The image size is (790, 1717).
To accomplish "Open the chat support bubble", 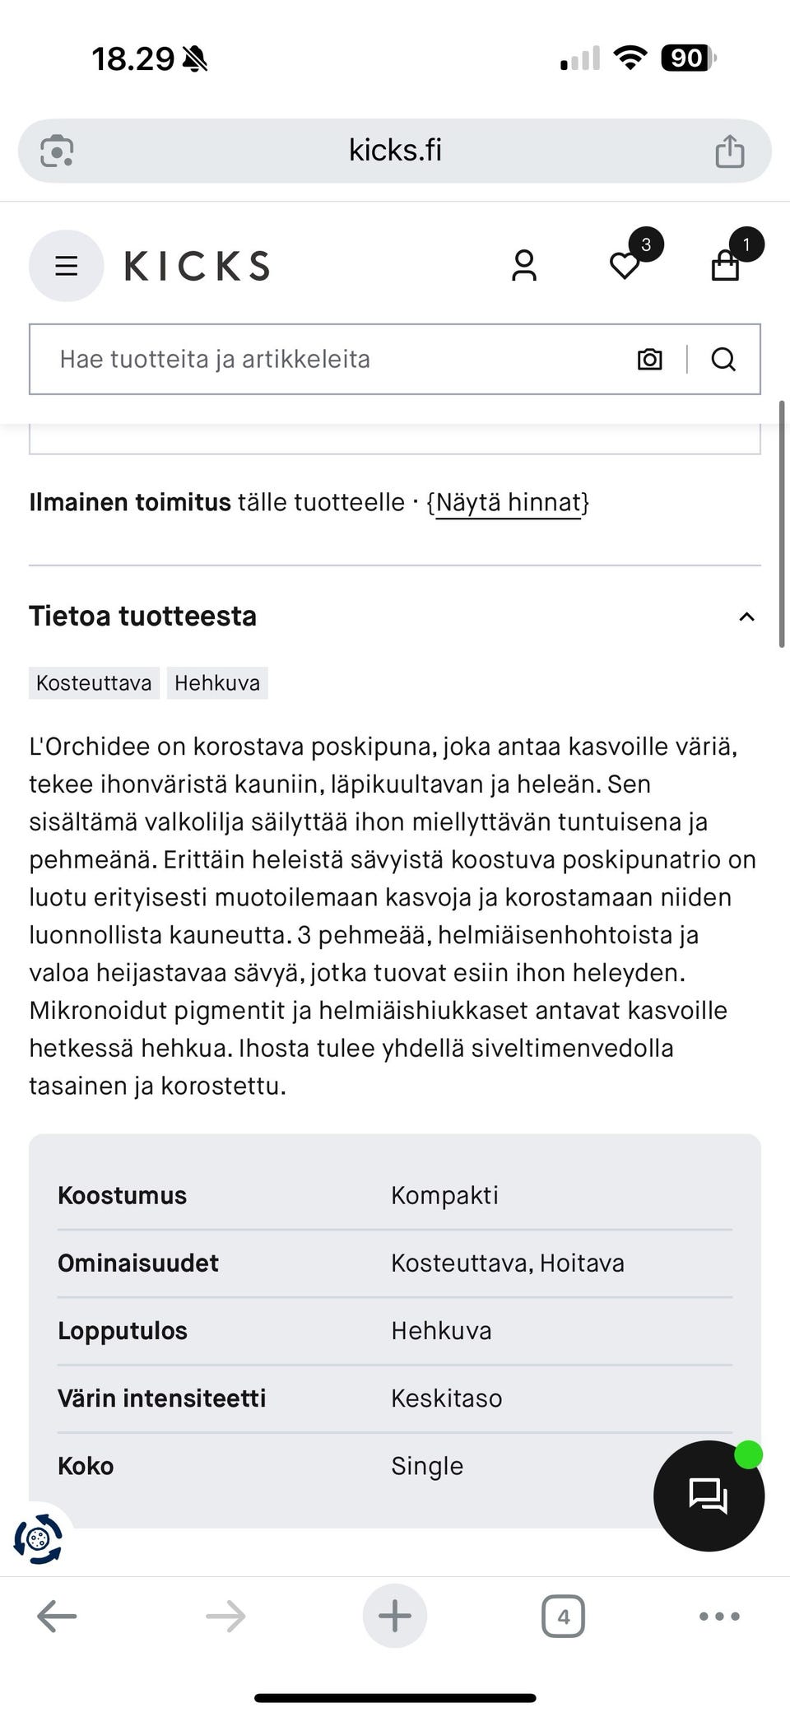I will coord(709,1496).
